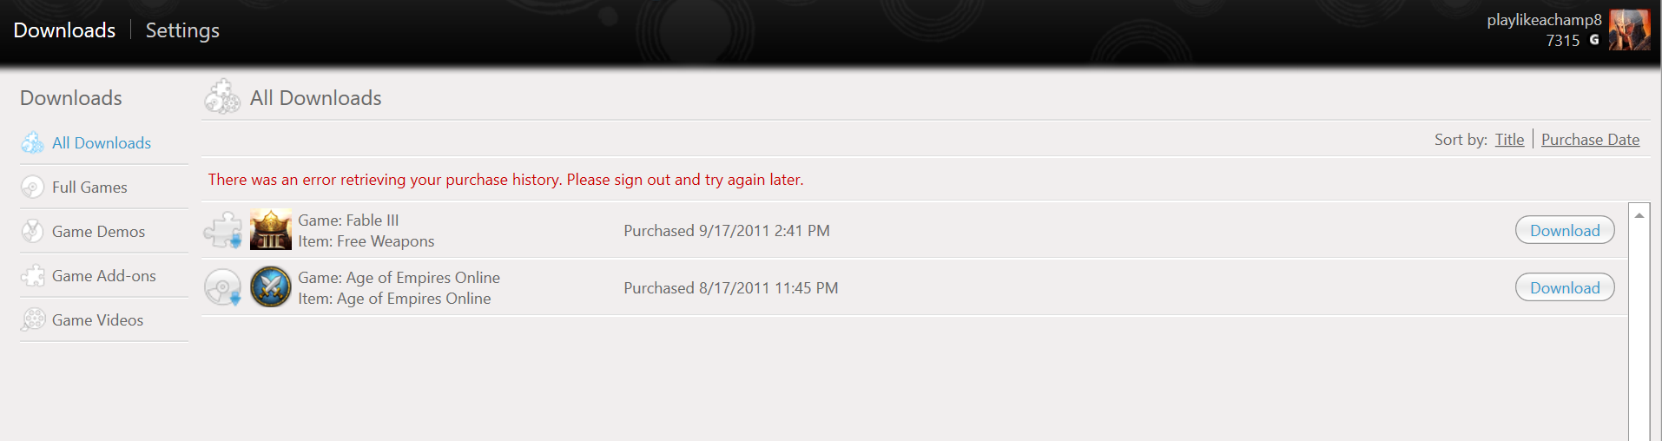Select Game Add-ons in the sidebar
This screenshot has height=441, width=1662.
[x=104, y=275]
